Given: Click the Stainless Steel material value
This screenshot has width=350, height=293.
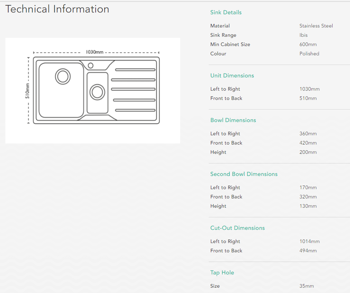Looking at the screenshot, I should (316, 26).
